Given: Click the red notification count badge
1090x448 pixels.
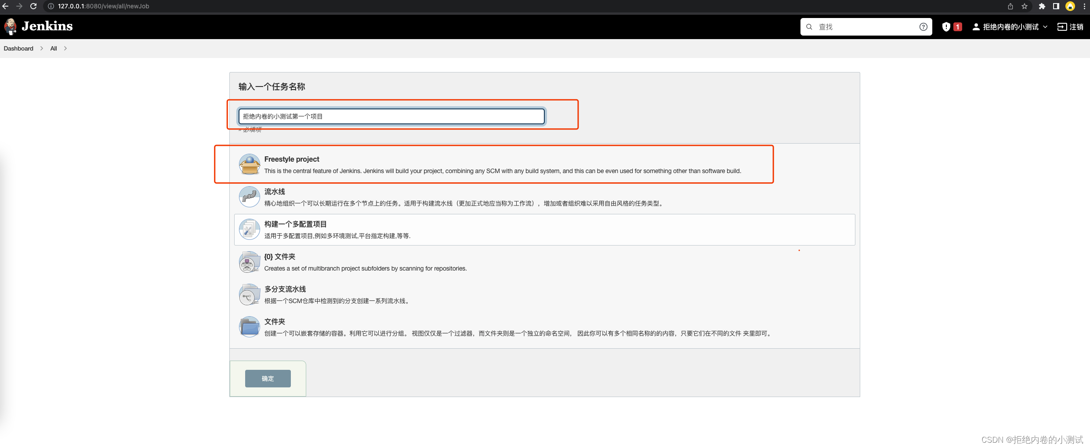Looking at the screenshot, I should pos(958,27).
